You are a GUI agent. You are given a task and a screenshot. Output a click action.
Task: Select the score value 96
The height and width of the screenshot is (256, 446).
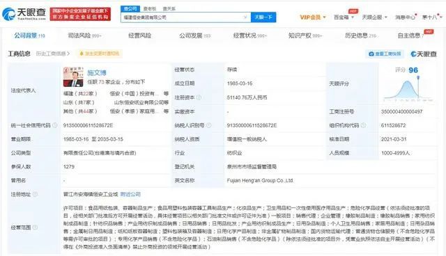click(413, 70)
